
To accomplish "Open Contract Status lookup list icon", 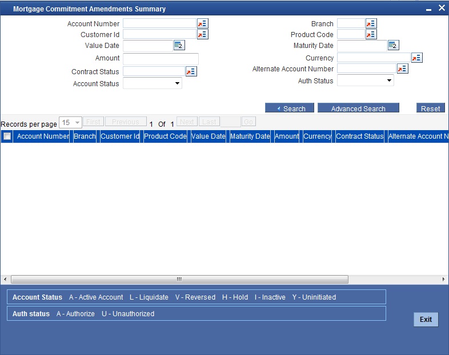I will pyautogui.click(x=191, y=71).
